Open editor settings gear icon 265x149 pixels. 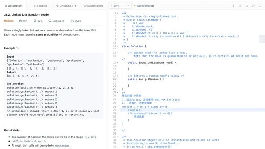[x=253, y=6]
